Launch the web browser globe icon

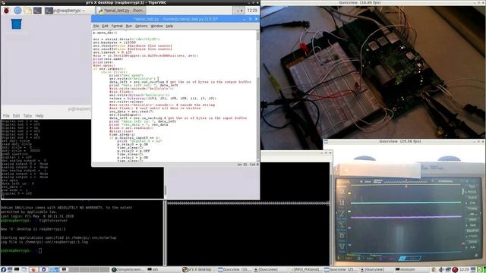(x=17, y=11)
